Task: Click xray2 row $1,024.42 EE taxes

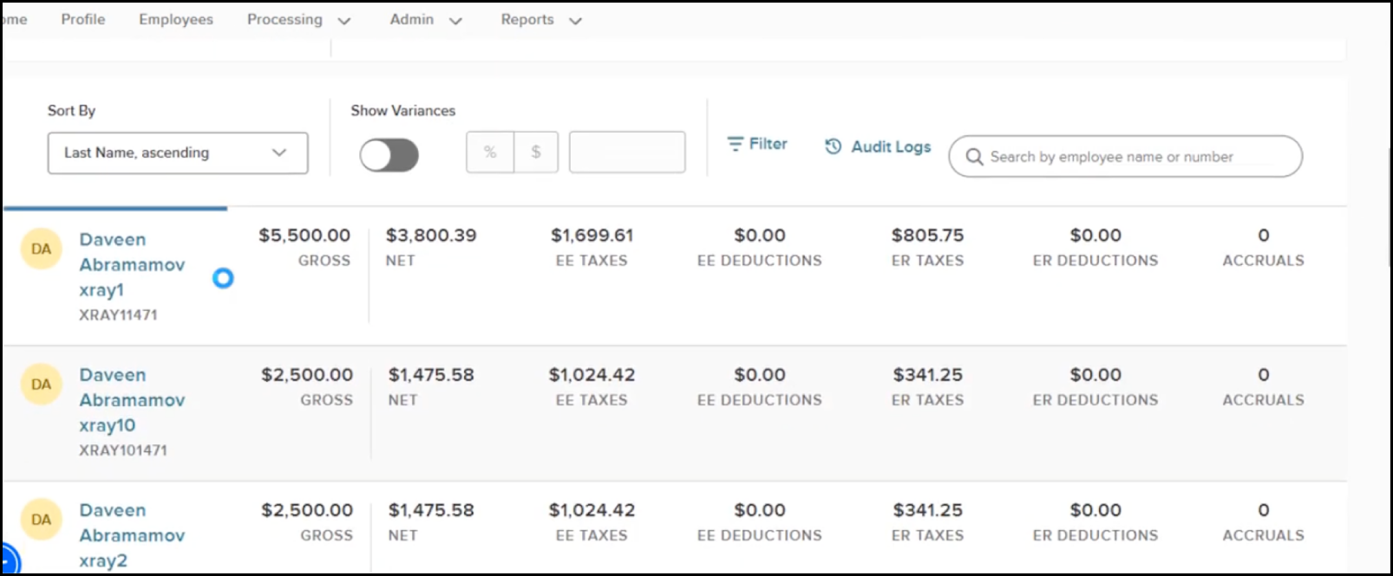Action: tap(592, 511)
